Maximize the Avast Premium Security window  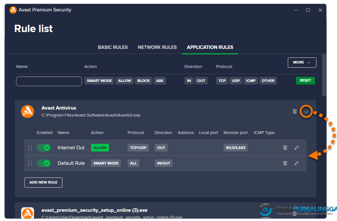(308, 10)
